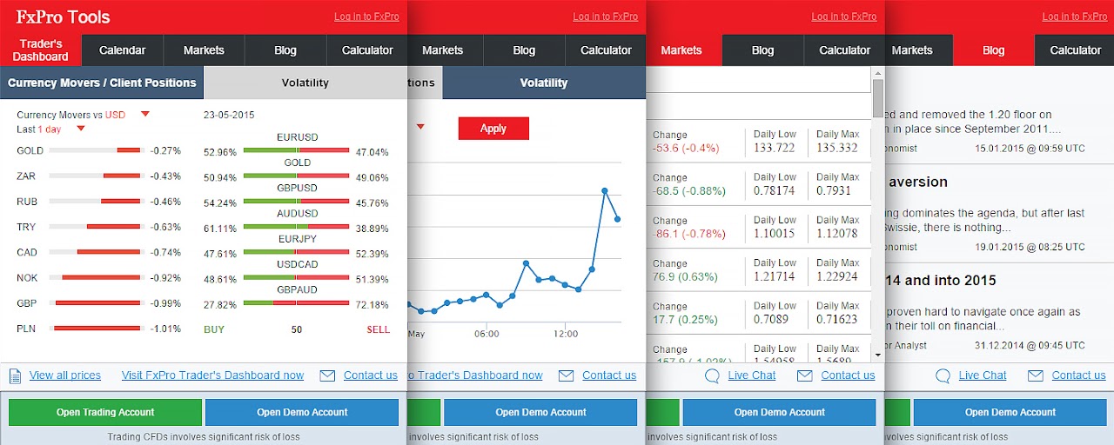Open the USD currency dropdown arrow
Image resolution: width=1114 pixels, height=445 pixels.
tap(145, 114)
